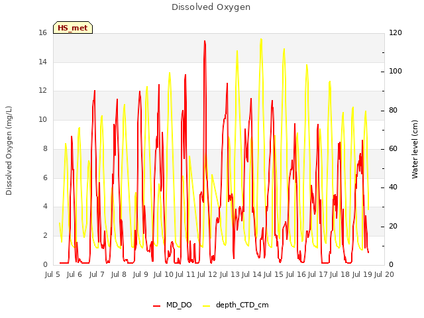Click the Jul 13 x-axis label
424x318 pixels.
pos(230,274)
